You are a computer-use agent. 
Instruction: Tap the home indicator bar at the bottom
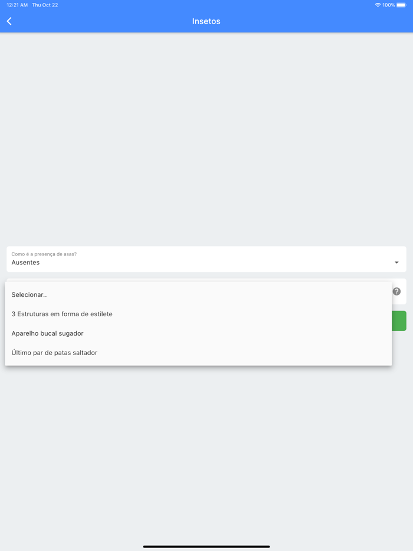click(206, 546)
